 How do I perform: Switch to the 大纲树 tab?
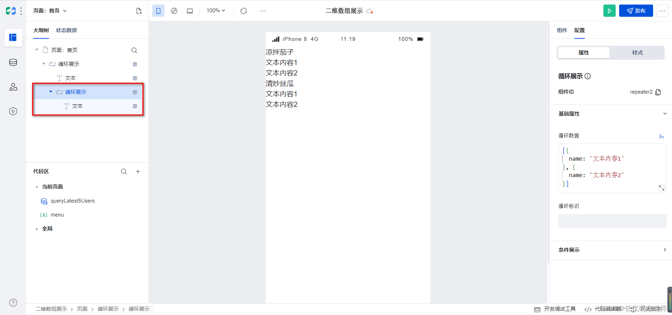tap(41, 30)
